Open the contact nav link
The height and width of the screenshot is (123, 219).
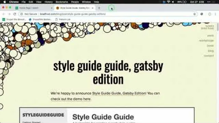coord(209,56)
